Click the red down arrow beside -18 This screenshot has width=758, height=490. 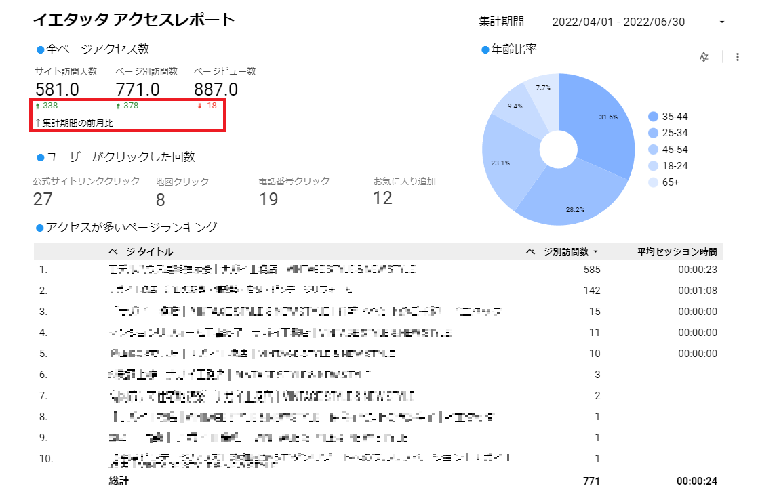(199, 106)
